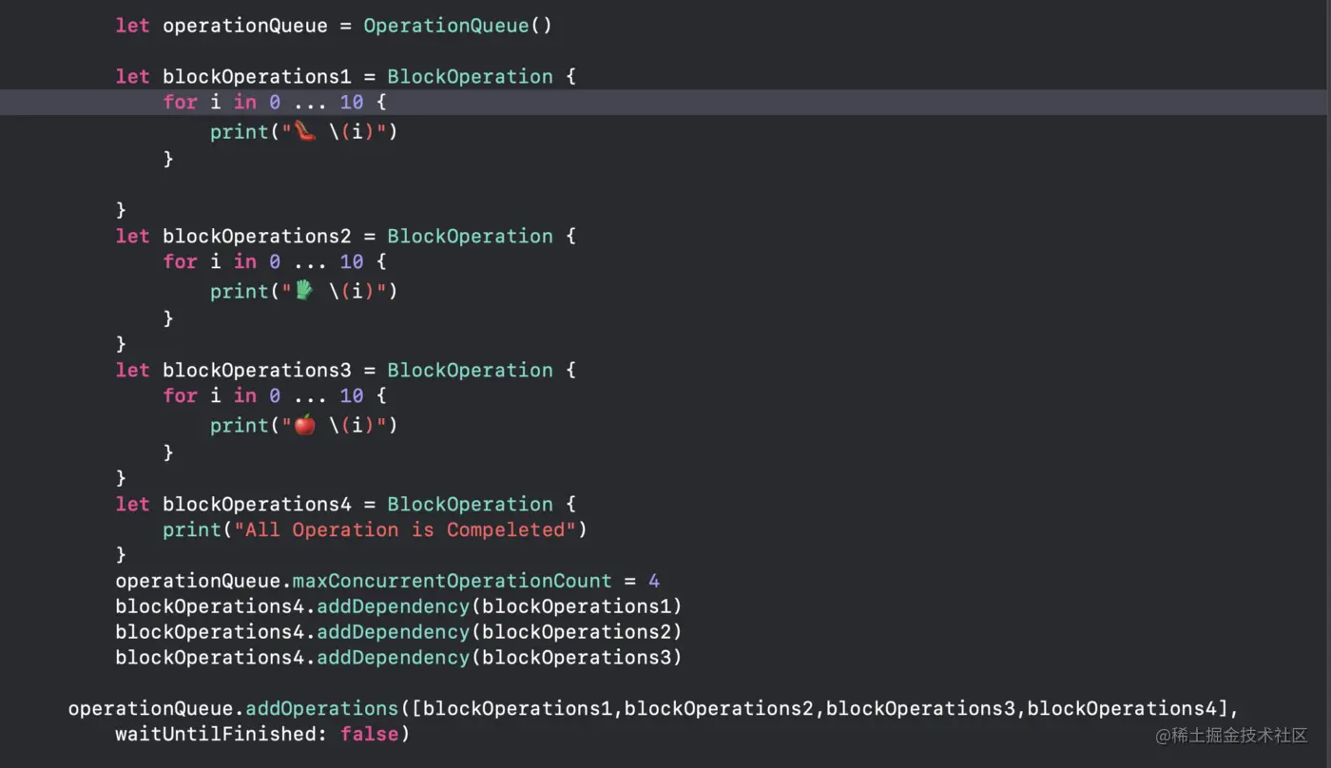Screen dimensions: 1331x768
Task: Click blockOperations2 inside the addOperations array
Action: click(718, 708)
